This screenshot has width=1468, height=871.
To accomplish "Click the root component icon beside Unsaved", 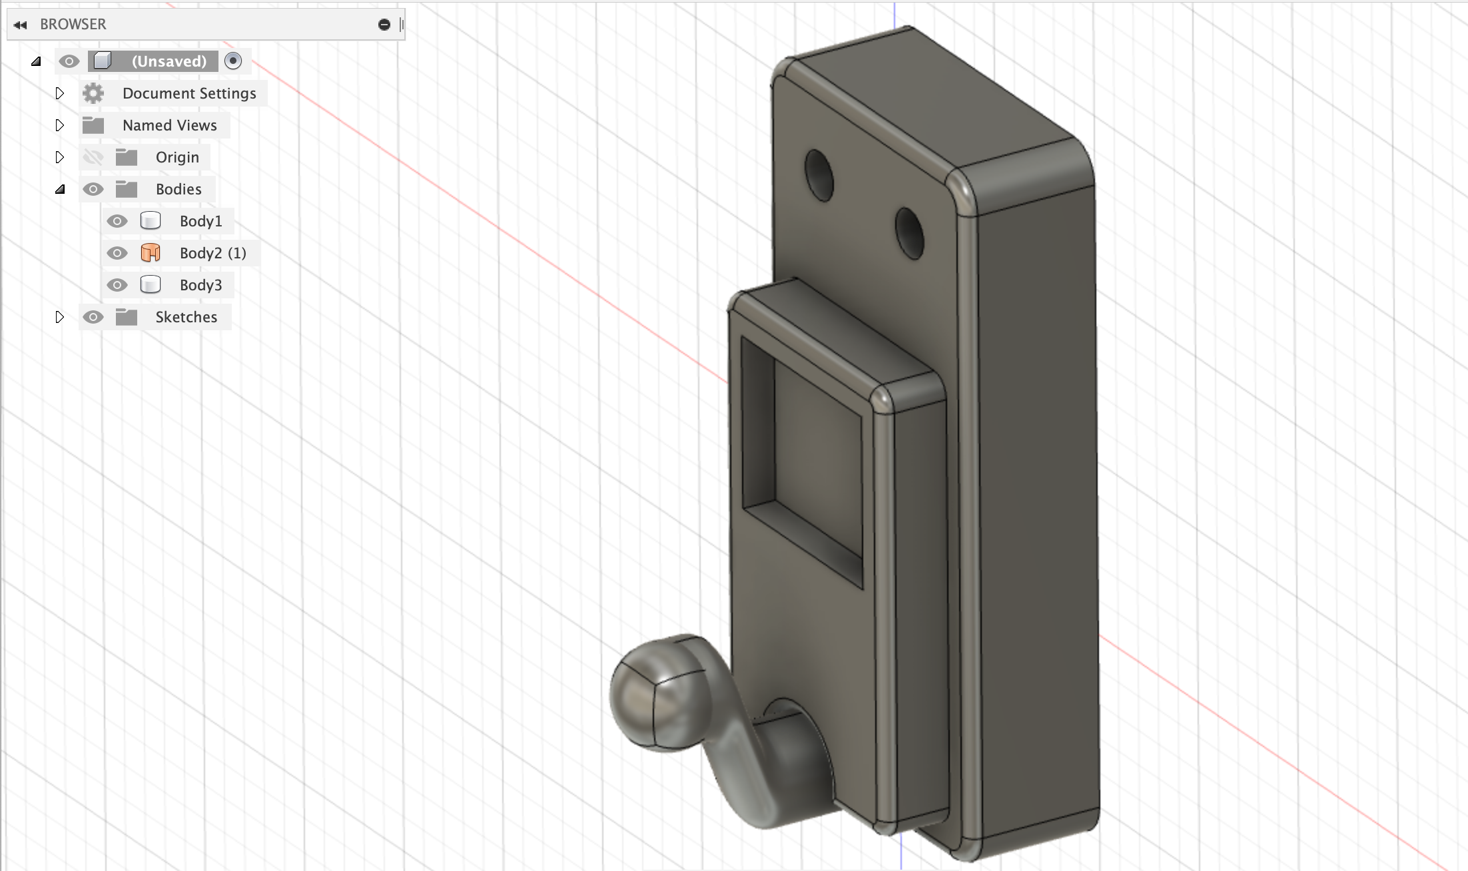I will point(102,61).
